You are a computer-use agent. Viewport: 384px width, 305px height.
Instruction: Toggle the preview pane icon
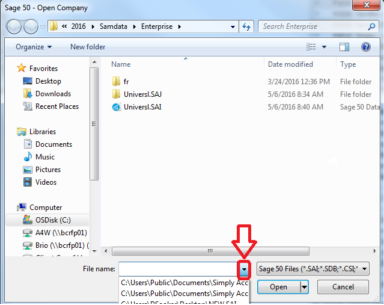[344, 47]
